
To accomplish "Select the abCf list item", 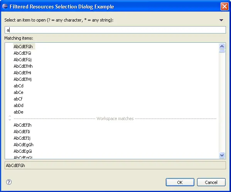I will [x=18, y=99].
